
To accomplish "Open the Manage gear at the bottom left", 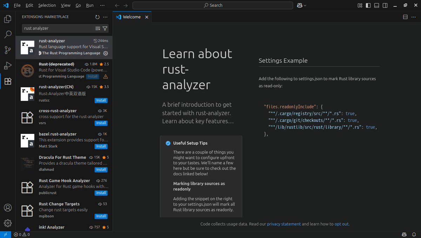I will click(7, 223).
